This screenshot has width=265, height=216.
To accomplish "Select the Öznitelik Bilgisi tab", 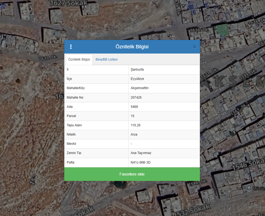I will pos(79,60).
